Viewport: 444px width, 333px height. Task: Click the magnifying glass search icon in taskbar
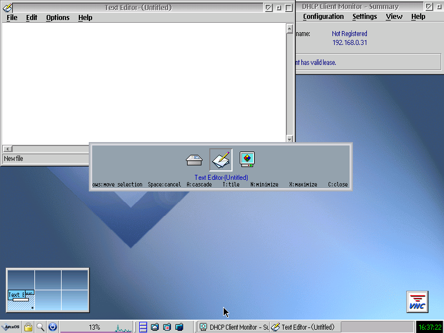click(x=40, y=327)
